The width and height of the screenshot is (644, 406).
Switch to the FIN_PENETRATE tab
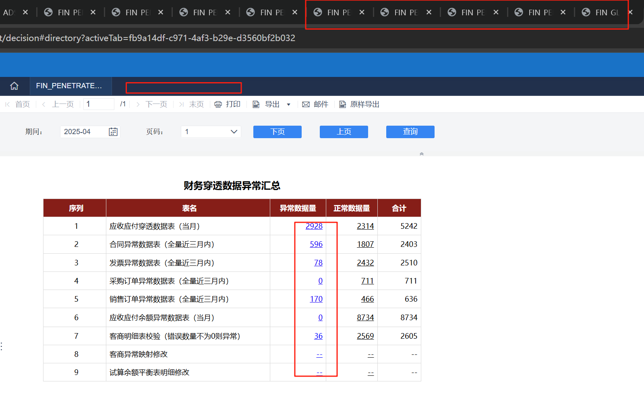point(69,86)
